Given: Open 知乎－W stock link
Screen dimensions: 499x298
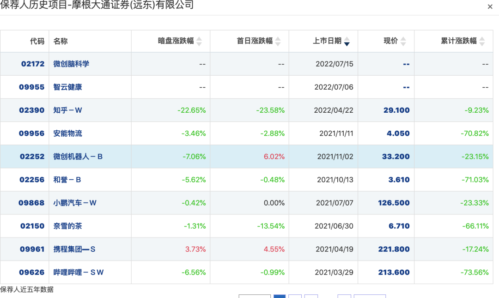Looking at the screenshot, I should point(67,110).
